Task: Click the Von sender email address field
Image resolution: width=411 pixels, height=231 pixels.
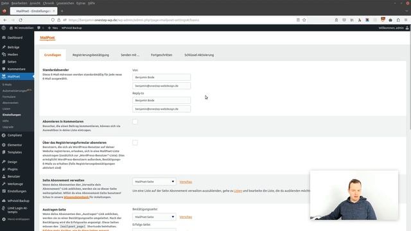Action: coord(161,86)
